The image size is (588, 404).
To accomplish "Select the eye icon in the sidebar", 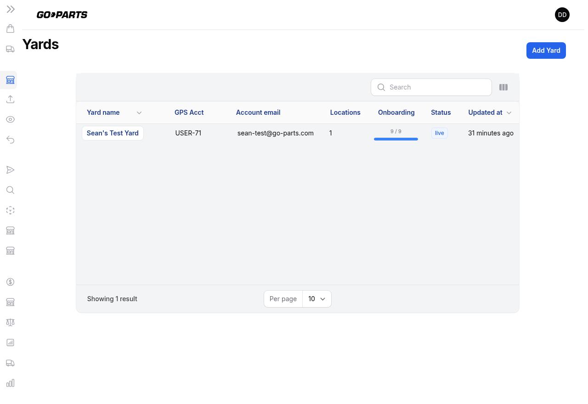I will 10,119.
